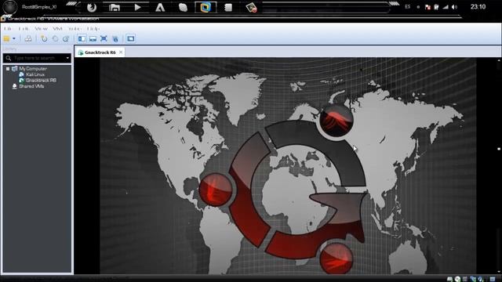Open the snapshot manager icon

pos(66,38)
